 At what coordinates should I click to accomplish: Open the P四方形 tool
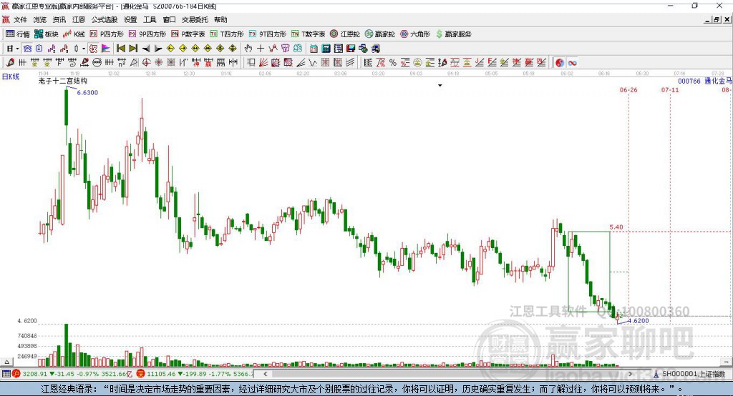107,34
